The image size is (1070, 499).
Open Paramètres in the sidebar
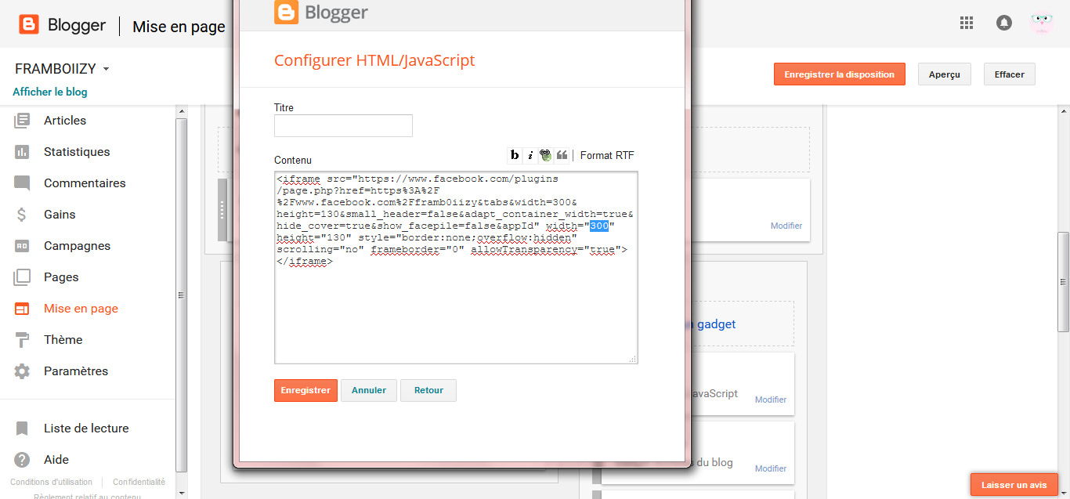click(x=76, y=371)
